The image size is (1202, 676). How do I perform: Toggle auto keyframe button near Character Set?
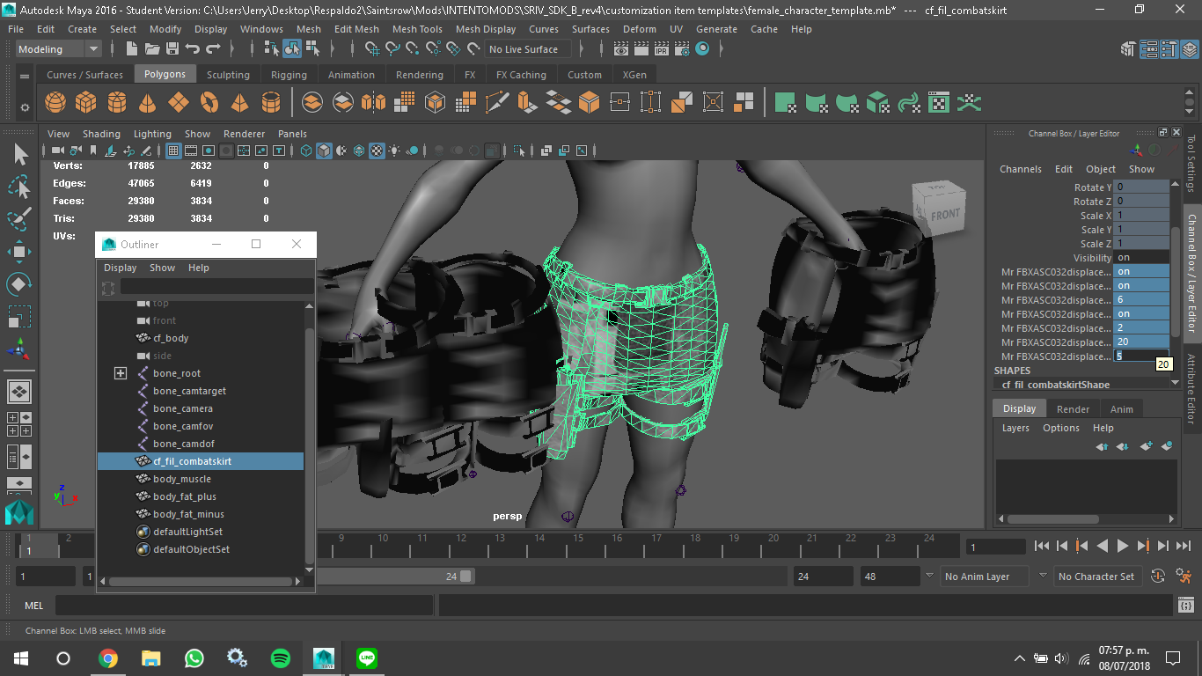(x=1158, y=577)
